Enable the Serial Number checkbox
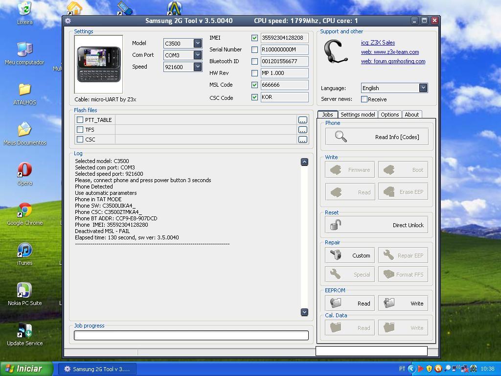This screenshot has width=501, height=376. [x=254, y=49]
